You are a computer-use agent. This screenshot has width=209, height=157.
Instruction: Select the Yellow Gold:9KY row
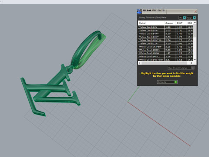[165, 27]
